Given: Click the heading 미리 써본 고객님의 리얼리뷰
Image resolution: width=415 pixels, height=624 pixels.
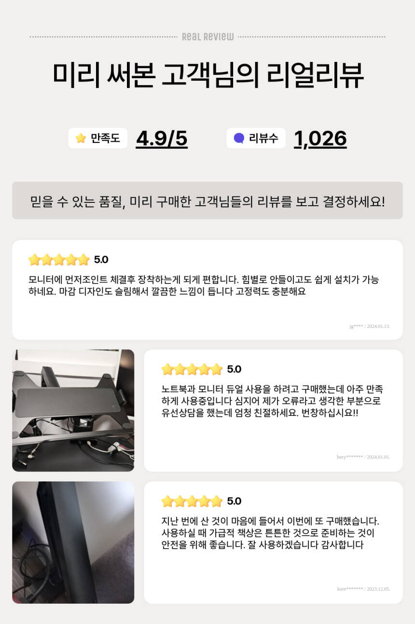Looking at the screenshot, I should pyautogui.click(x=207, y=75).
